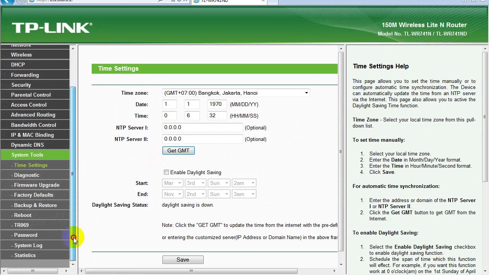Screen dimensions: 489x275
Task: Go to the Firmware Upgrade page
Action: point(35,185)
